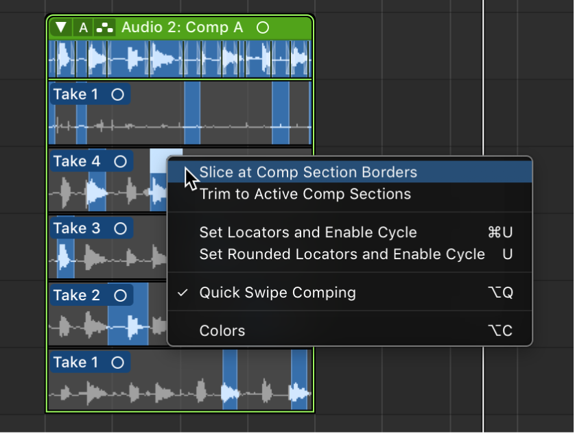
Task: Open Colors from the context menu
Action: 349,330
